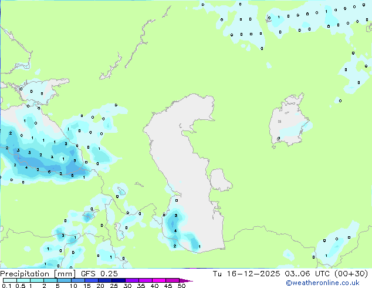This screenshot has width=372, height=288.
Task: Click the '03..06 UTC' time range text
Action: 307,274
